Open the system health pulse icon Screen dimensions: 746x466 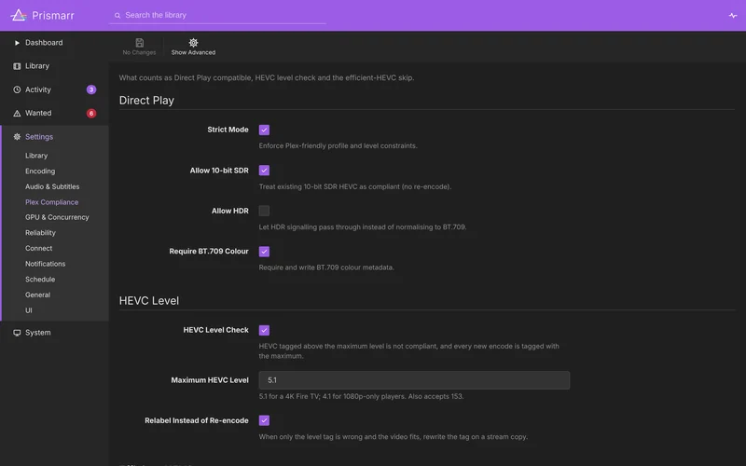pyautogui.click(x=733, y=16)
